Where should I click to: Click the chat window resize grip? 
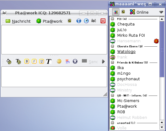pyautogui.click(x=105, y=94)
